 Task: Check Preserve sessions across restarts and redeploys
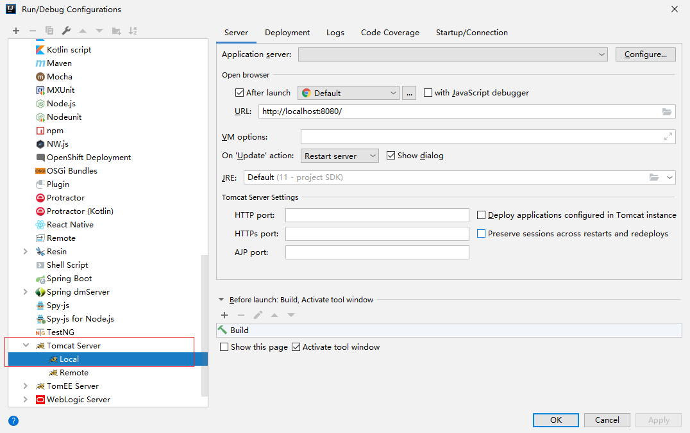[x=482, y=233]
